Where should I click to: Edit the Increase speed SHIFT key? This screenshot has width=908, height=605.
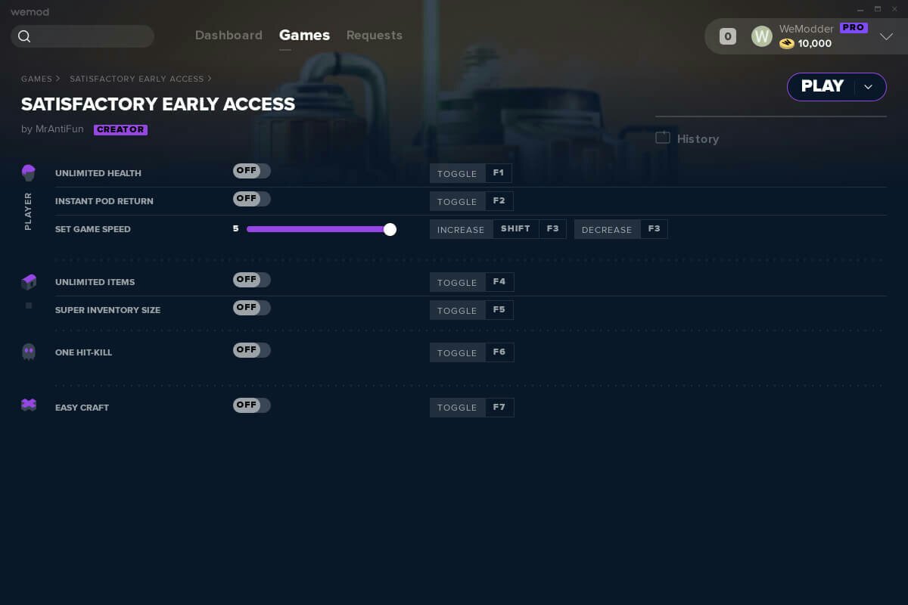515,229
